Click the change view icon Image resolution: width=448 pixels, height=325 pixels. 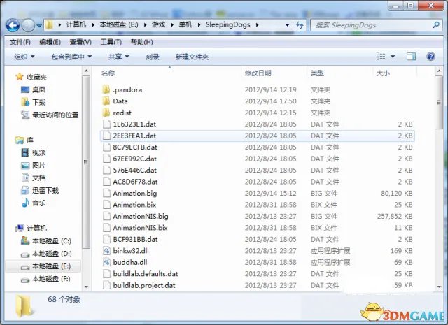tap(381, 56)
